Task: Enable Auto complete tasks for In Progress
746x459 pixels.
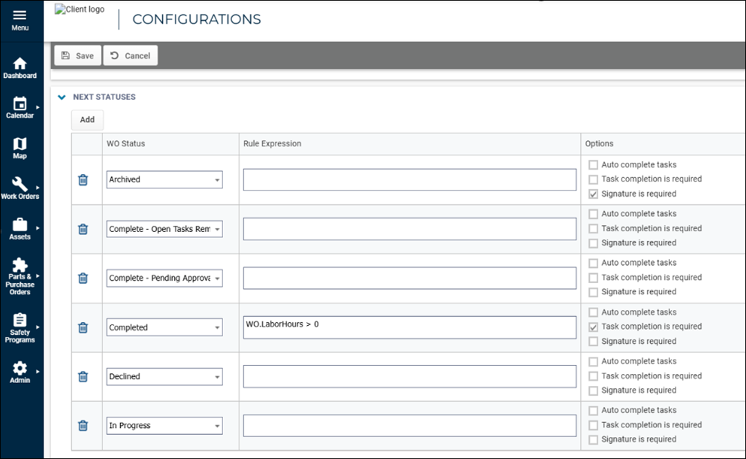Action: (x=593, y=410)
